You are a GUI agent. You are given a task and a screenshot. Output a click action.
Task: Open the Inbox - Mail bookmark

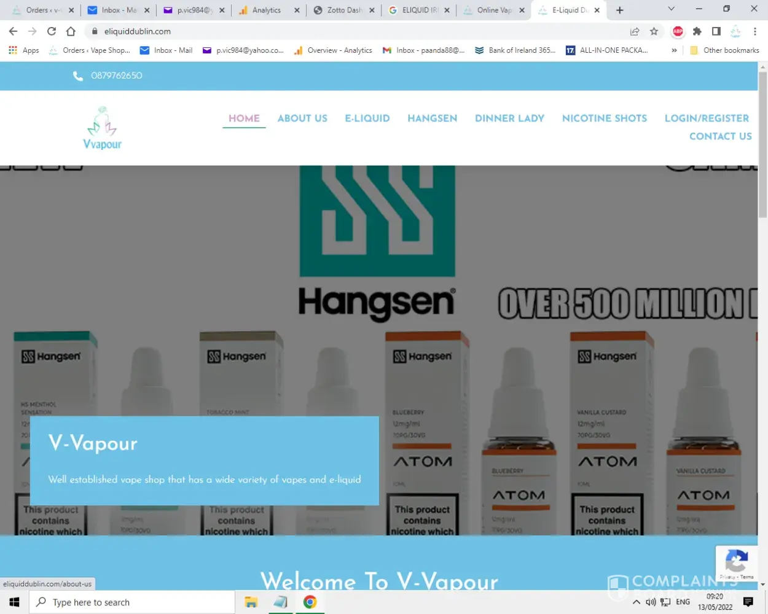pos(167,50)
